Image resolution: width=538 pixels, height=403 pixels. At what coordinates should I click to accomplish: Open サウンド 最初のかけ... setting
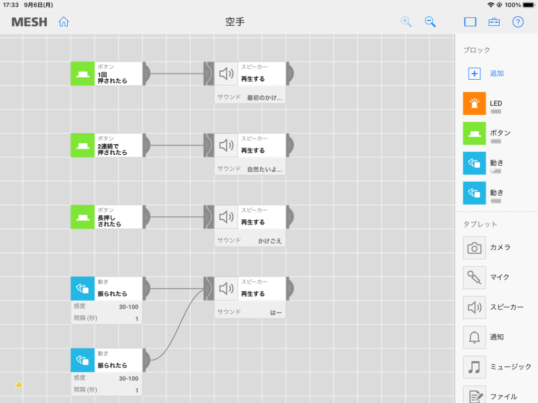(250, 97)
